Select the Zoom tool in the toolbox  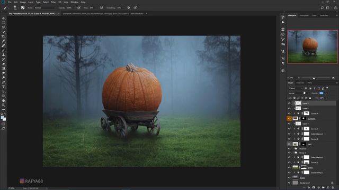tap(3, 105)
